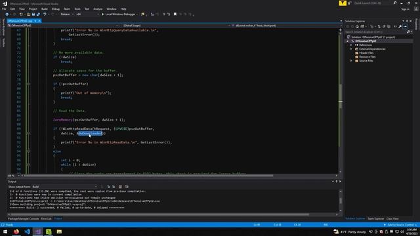420x236 pixels.
Task: Select the Resource Files folder
Action: click(367, 57)
